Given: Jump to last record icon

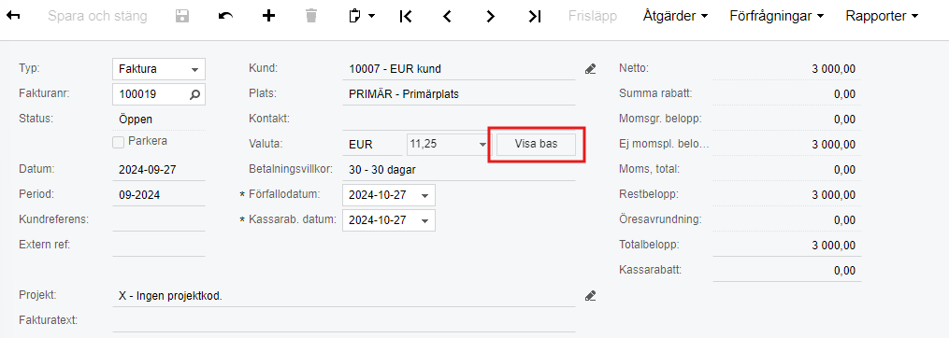Looking at the screenshot, I should click(535, 16).
